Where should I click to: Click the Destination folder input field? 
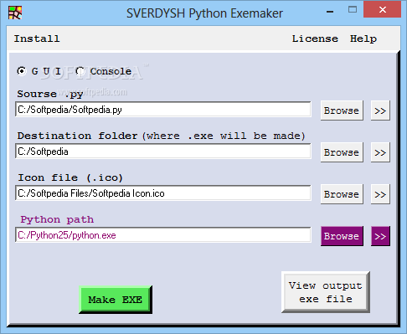[x=163, y=152]
